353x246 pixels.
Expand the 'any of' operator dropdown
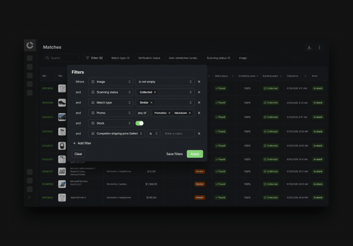coord(142,113)
